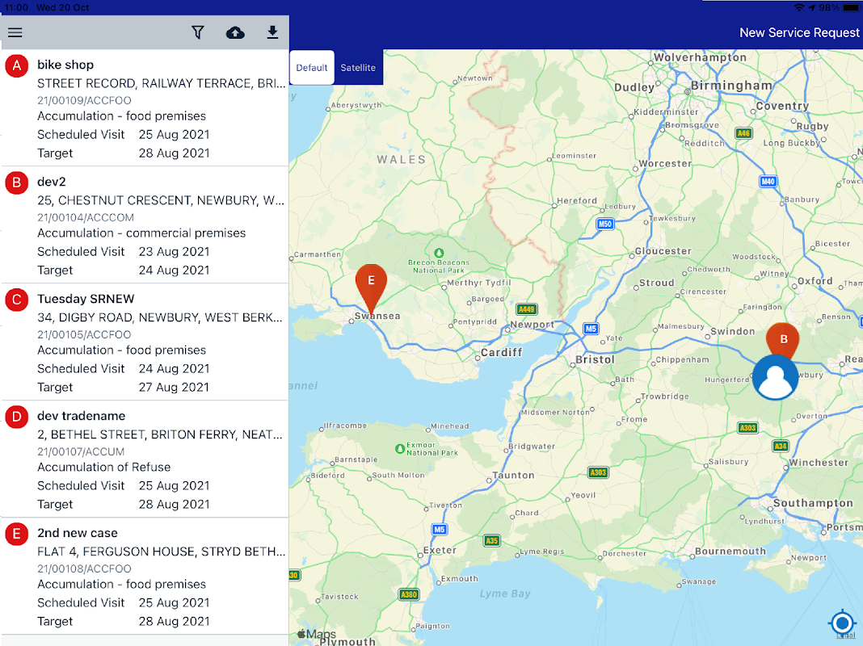Tap the blue user location avatar
Viewport: 863px width, 646px height.
pyautogui.click(x=775, y=377)
